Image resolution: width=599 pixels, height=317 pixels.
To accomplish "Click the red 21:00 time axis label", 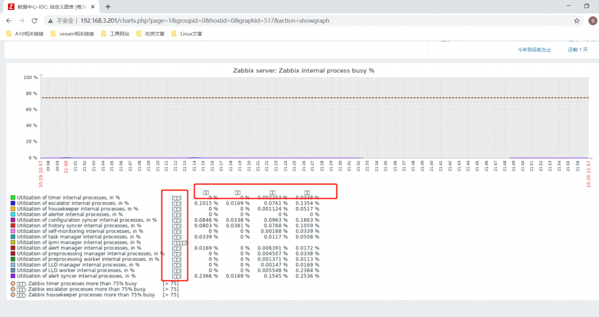I will (x=66, y=167).
